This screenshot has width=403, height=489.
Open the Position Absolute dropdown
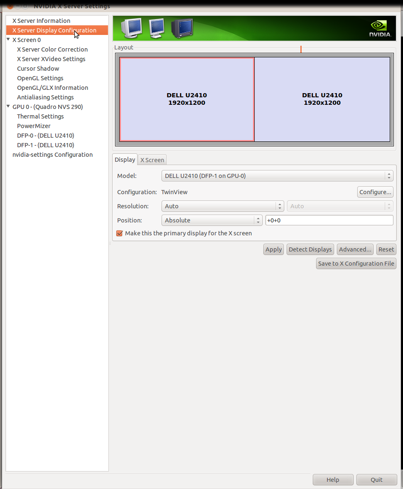click(212, 220)
